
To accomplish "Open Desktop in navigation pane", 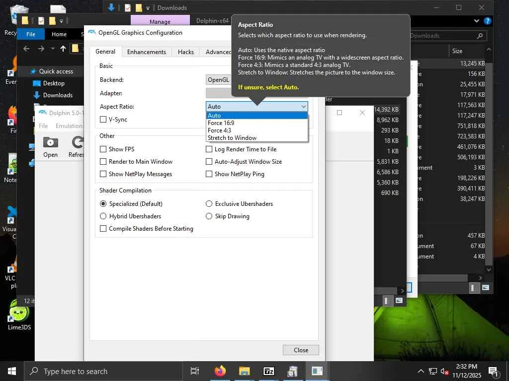I will 49,83.
